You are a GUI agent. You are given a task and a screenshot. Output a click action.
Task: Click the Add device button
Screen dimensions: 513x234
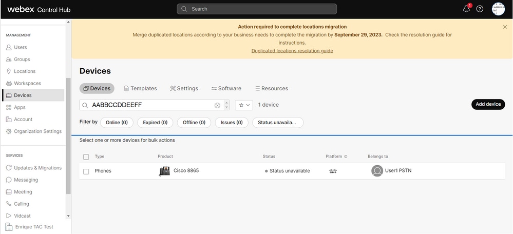click(x=488, y=104)
